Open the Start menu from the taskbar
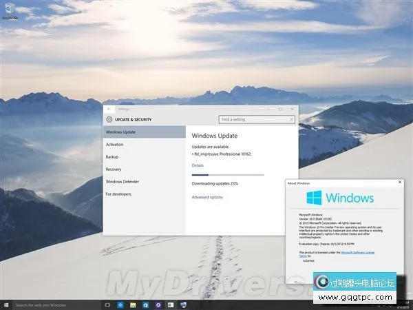This screenshot has width=413, height=310. 6,304
